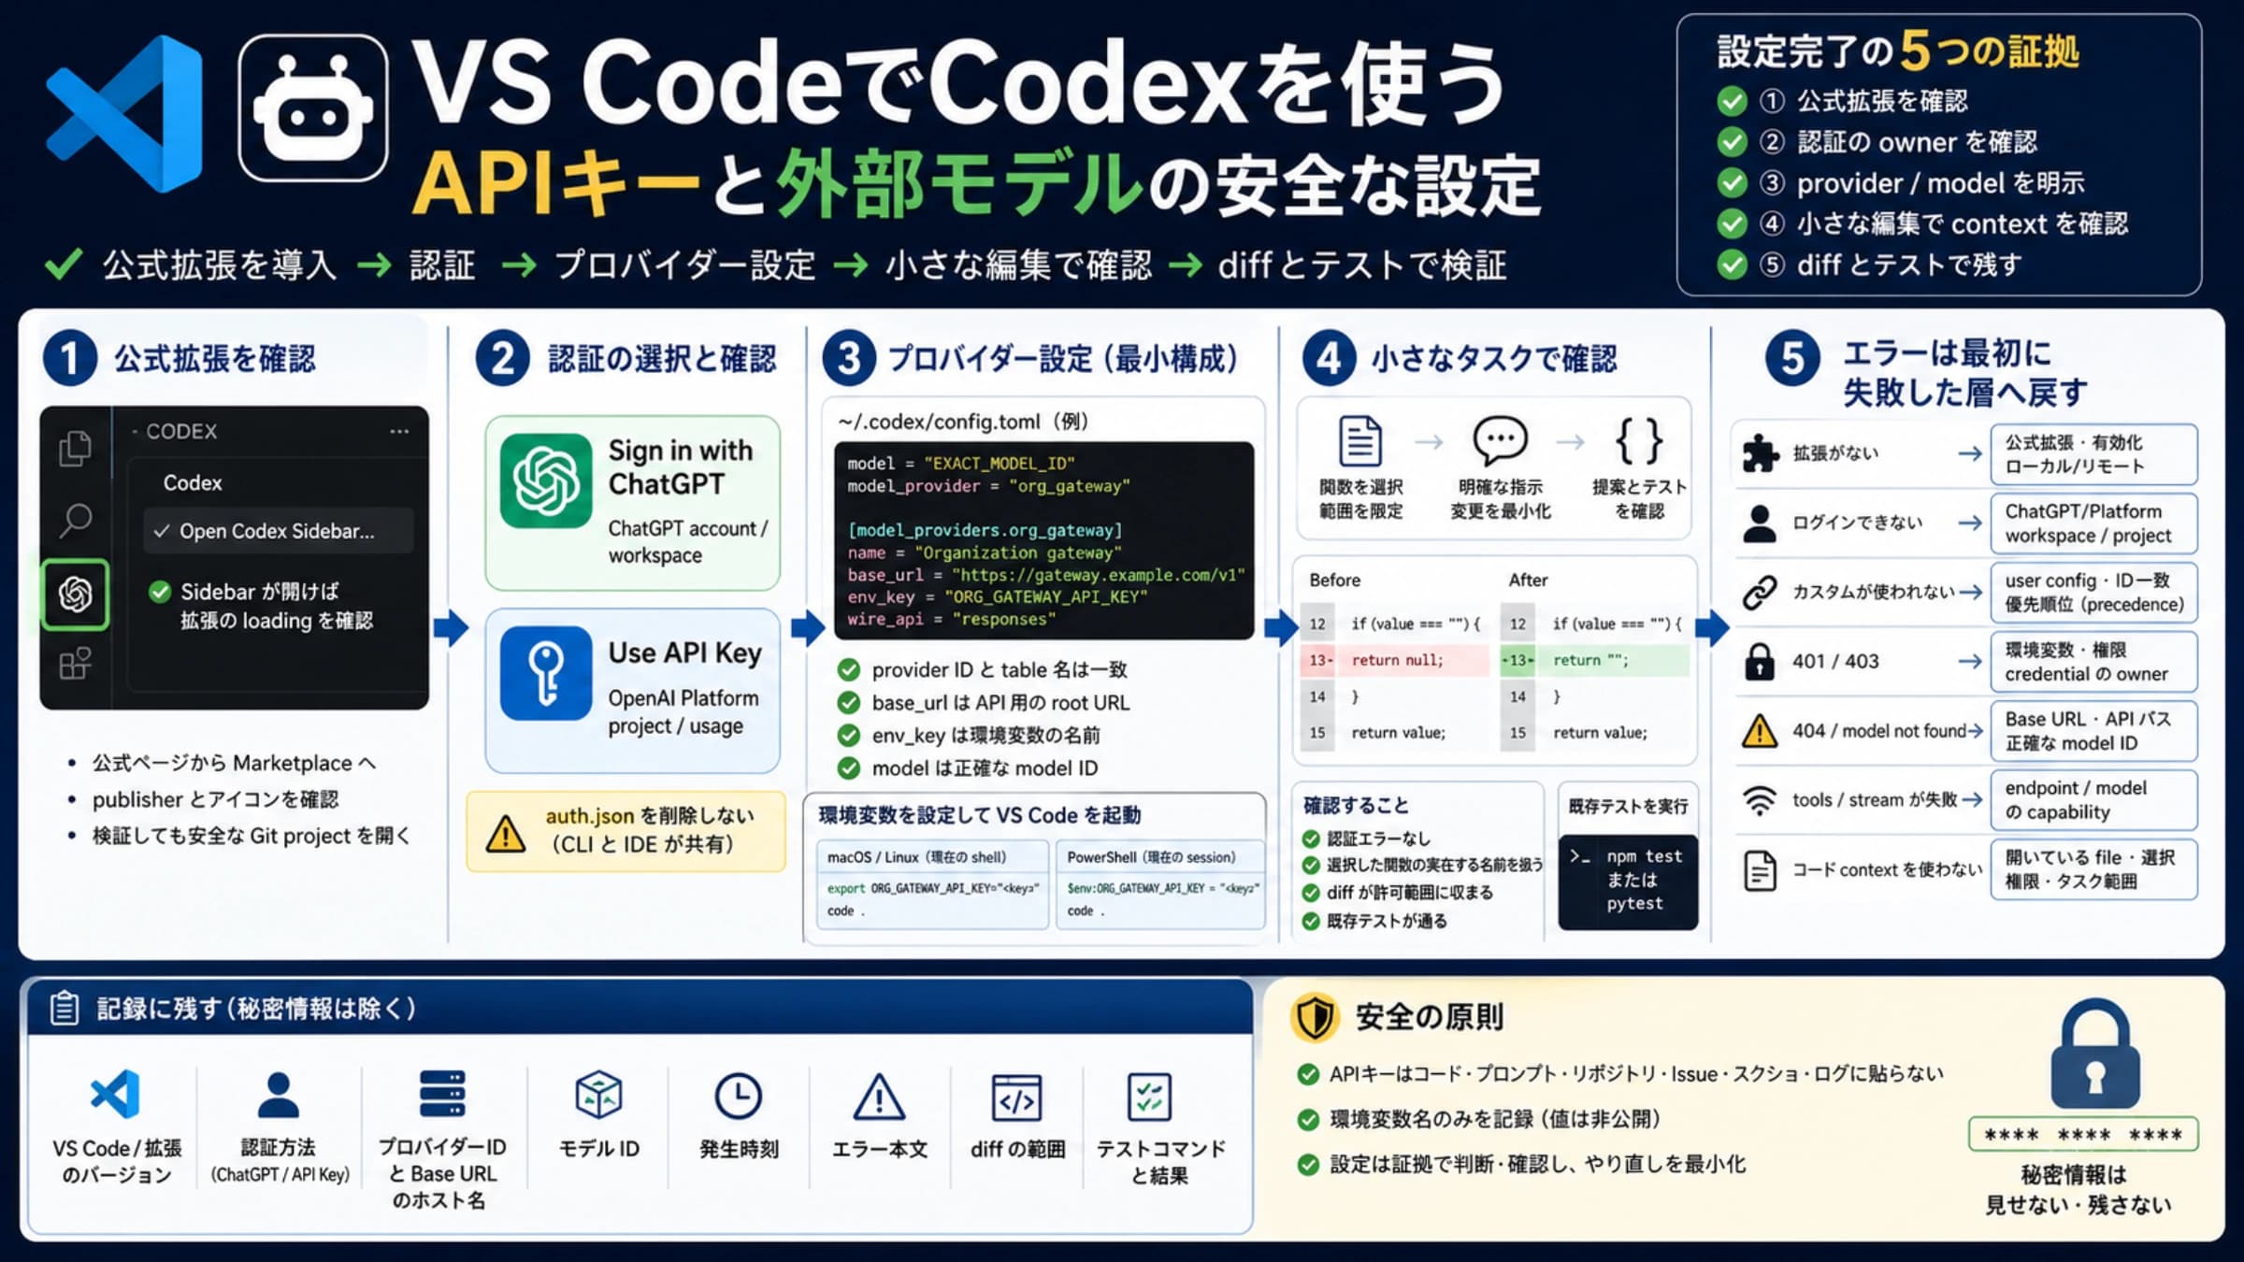Click the code window icon above diff の範囲

(x=1016, y=1097)
